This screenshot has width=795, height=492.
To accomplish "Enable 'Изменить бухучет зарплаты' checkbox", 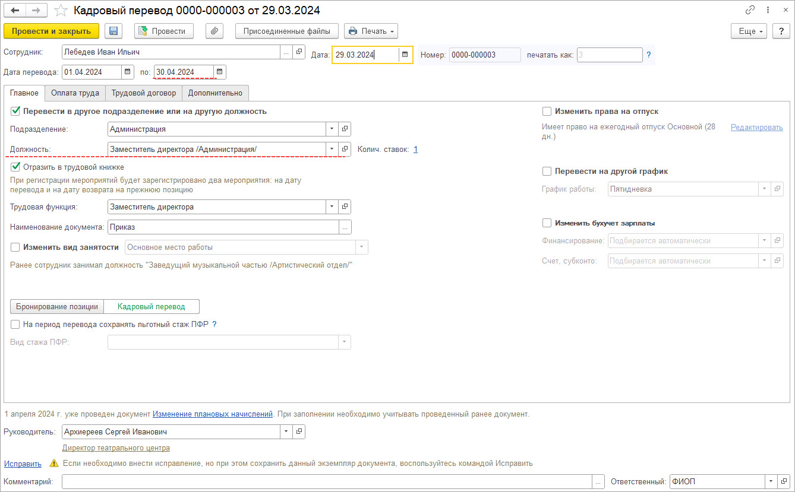I will point(547,223).
